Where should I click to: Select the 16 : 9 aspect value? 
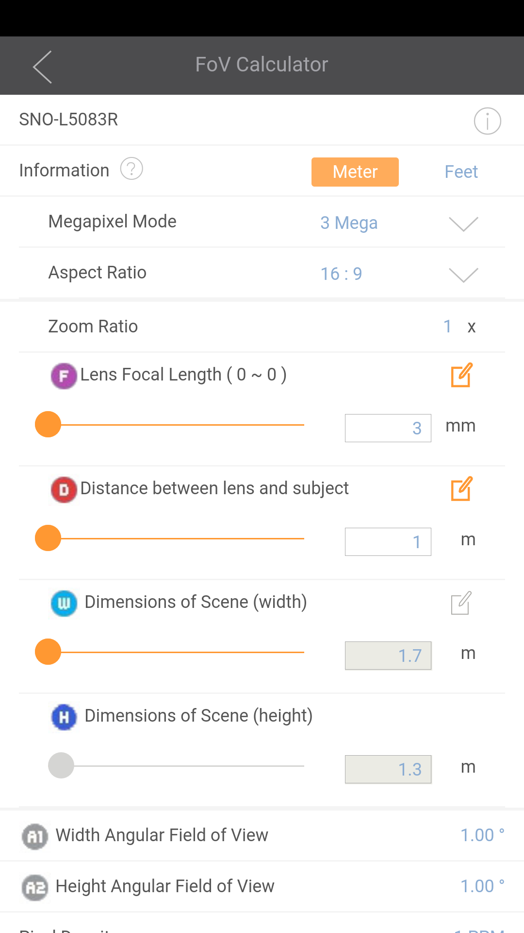click(341, 274)
